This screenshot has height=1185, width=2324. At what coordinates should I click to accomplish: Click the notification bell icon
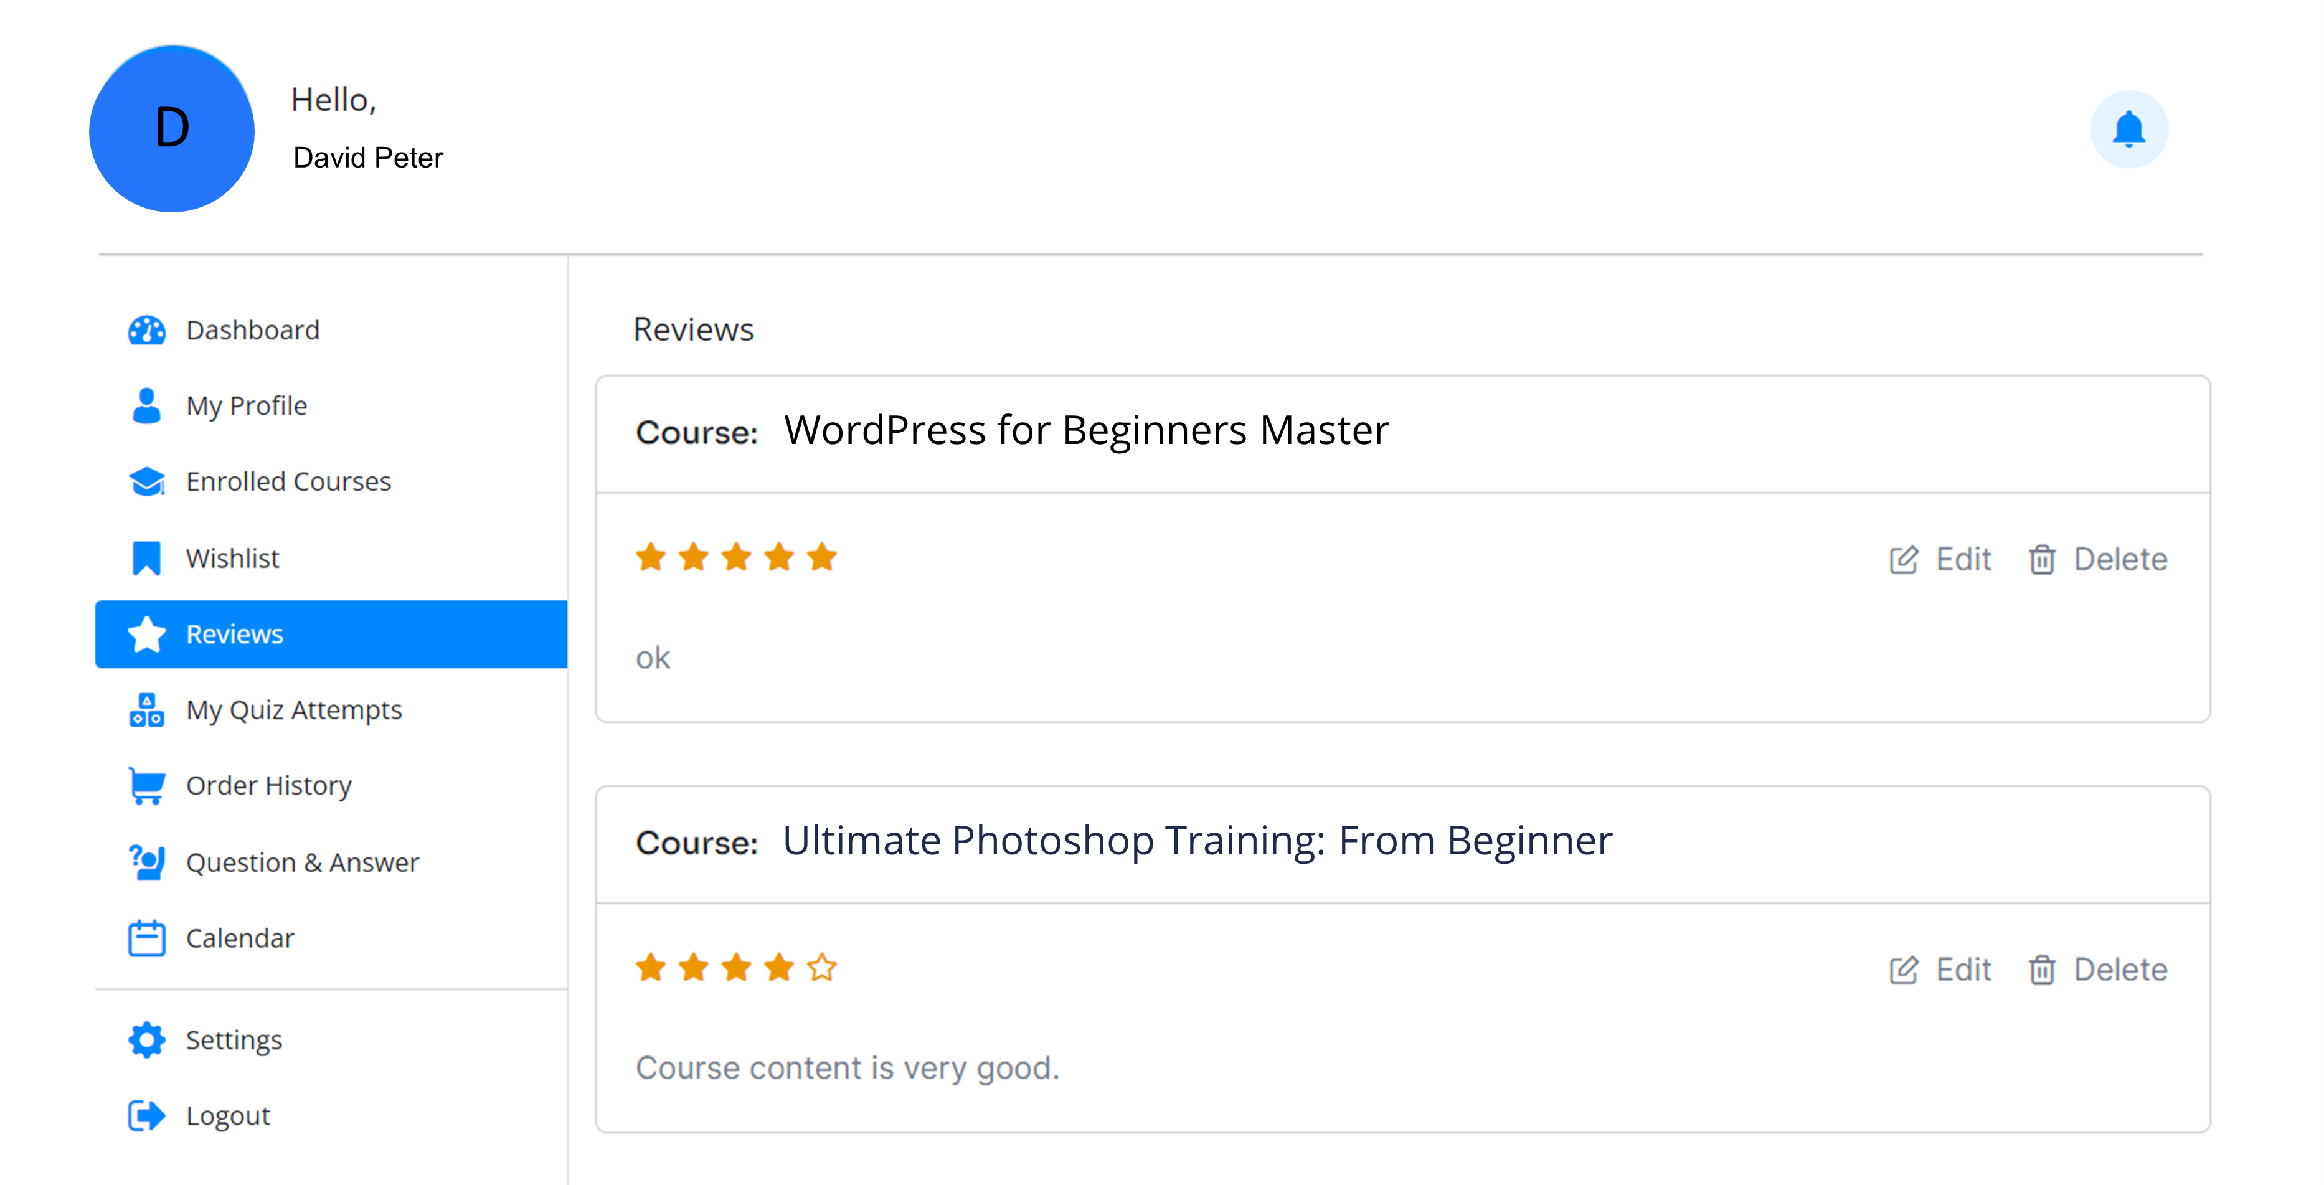click(2128, 129)
